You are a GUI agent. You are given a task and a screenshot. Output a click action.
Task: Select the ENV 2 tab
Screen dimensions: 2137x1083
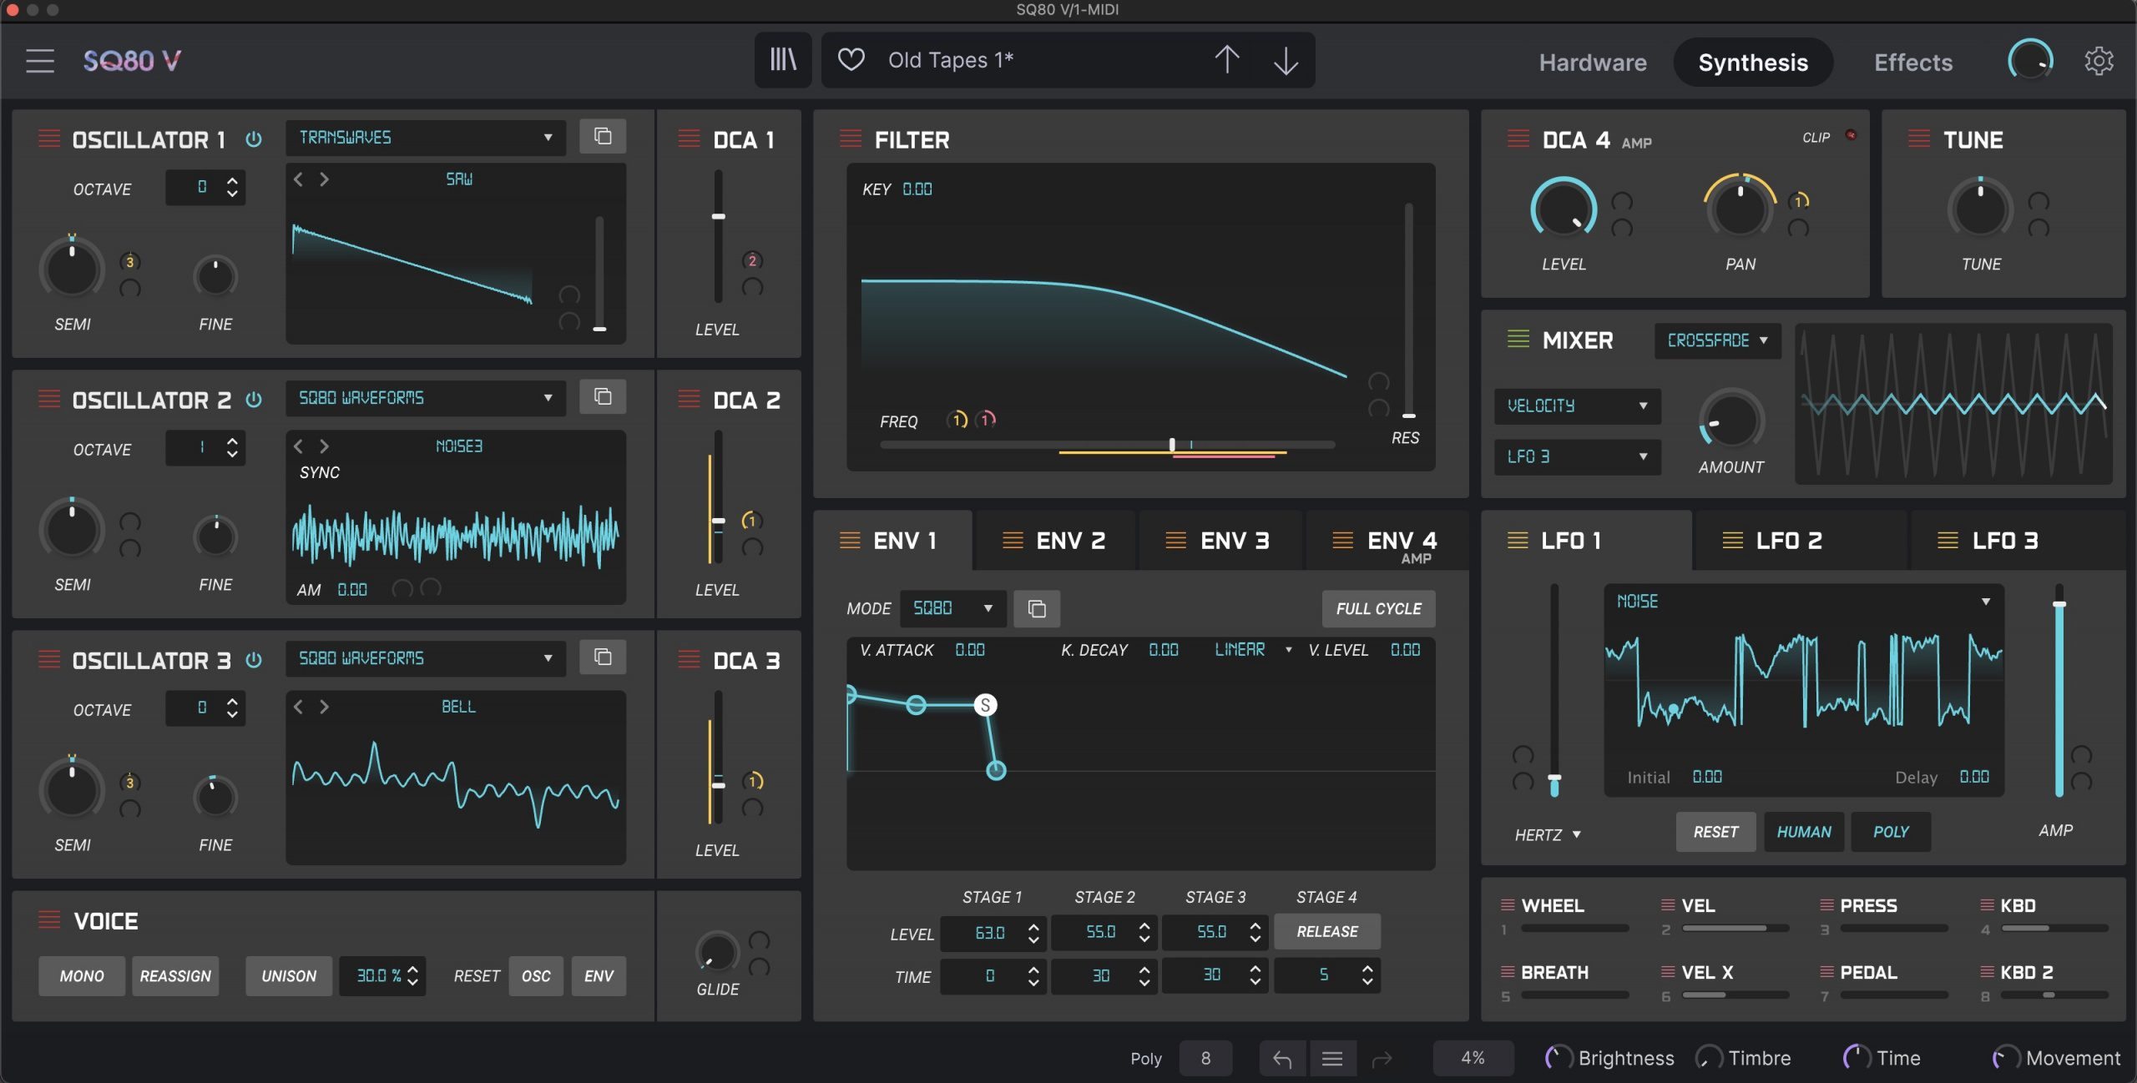tap(1056, 541)
